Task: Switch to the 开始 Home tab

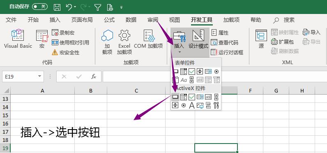Action: click(33, 20)
